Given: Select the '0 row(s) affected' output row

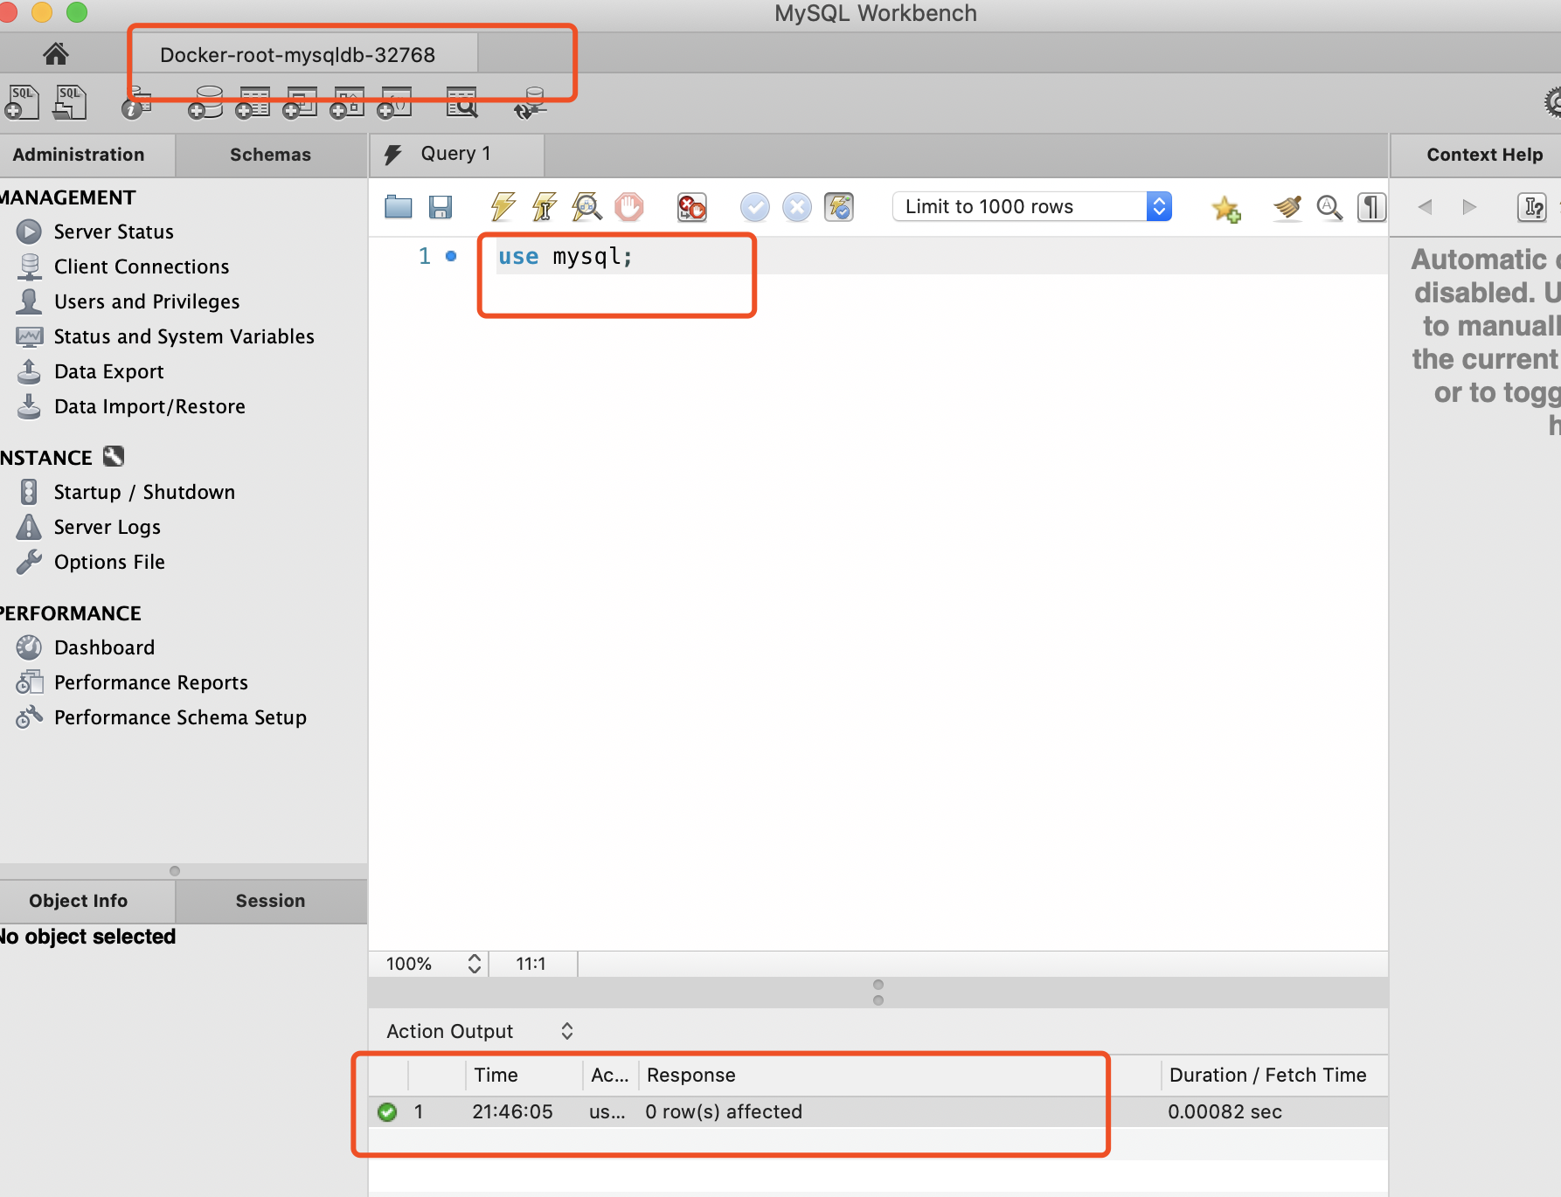Looking at the screenshot, I should pyautogui.click(x=878, y=1111).
